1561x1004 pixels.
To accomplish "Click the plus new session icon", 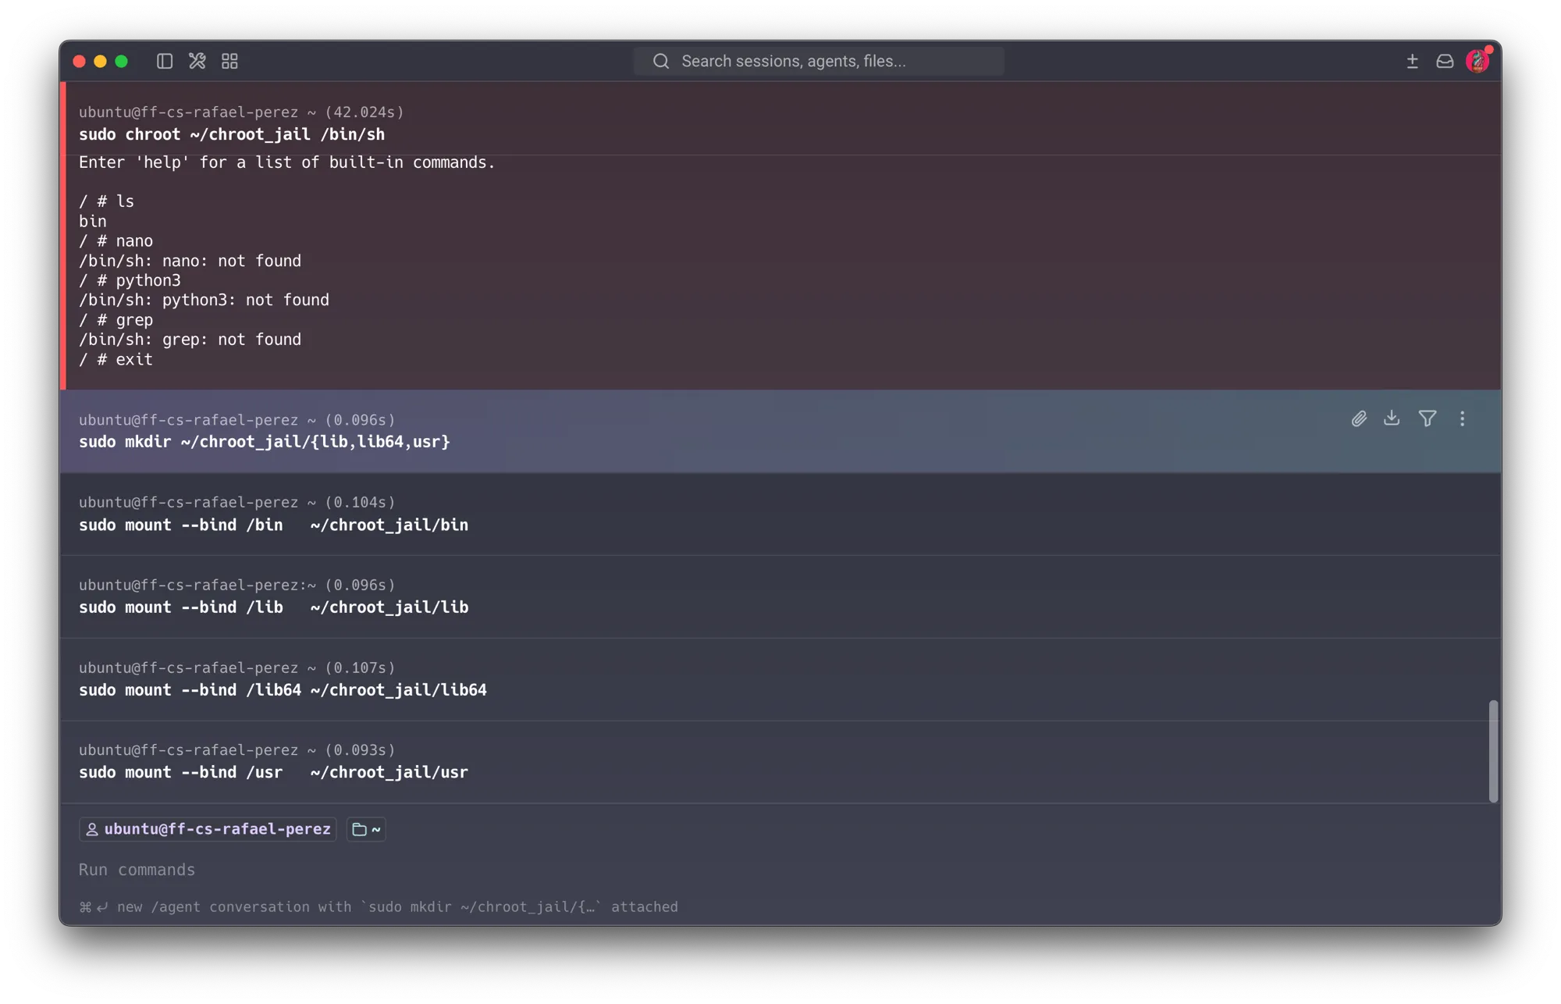I will 1412,61.
